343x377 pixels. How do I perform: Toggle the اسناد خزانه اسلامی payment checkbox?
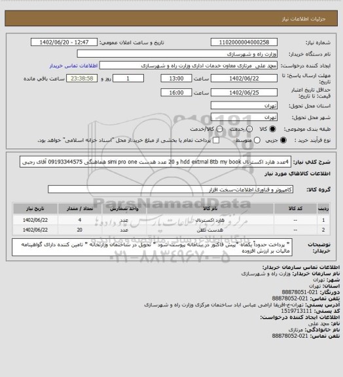click(216, 140)
